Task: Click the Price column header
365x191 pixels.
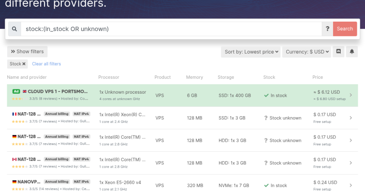Action: coord(317,77)
